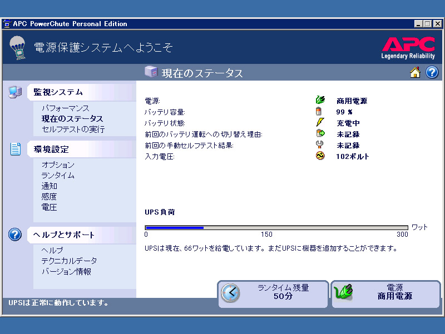The width and height of the screenshot is (445, 334).
Task: Open the ヘルプ link
Action: tap(52, 250)
